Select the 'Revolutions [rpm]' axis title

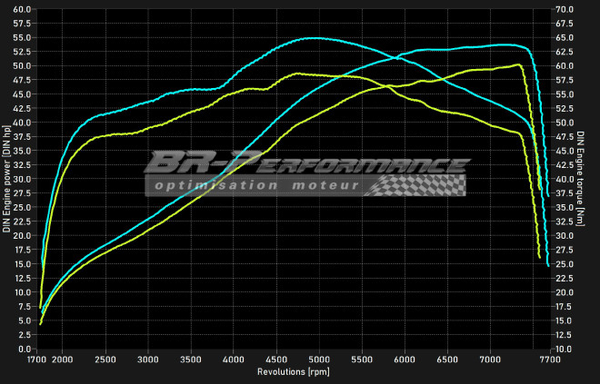(293, 372)
